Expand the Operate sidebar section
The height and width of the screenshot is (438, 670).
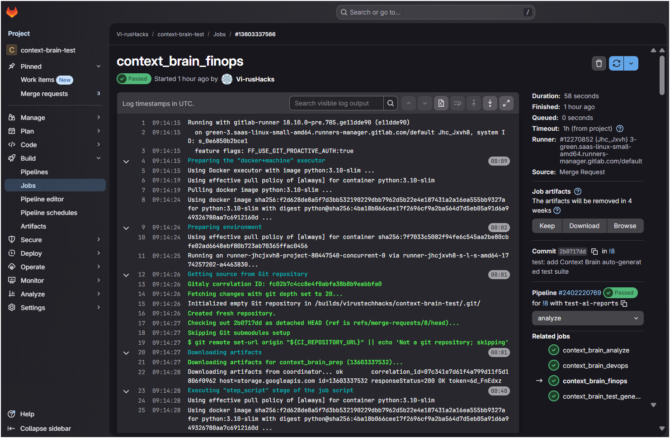coord(99,267)
